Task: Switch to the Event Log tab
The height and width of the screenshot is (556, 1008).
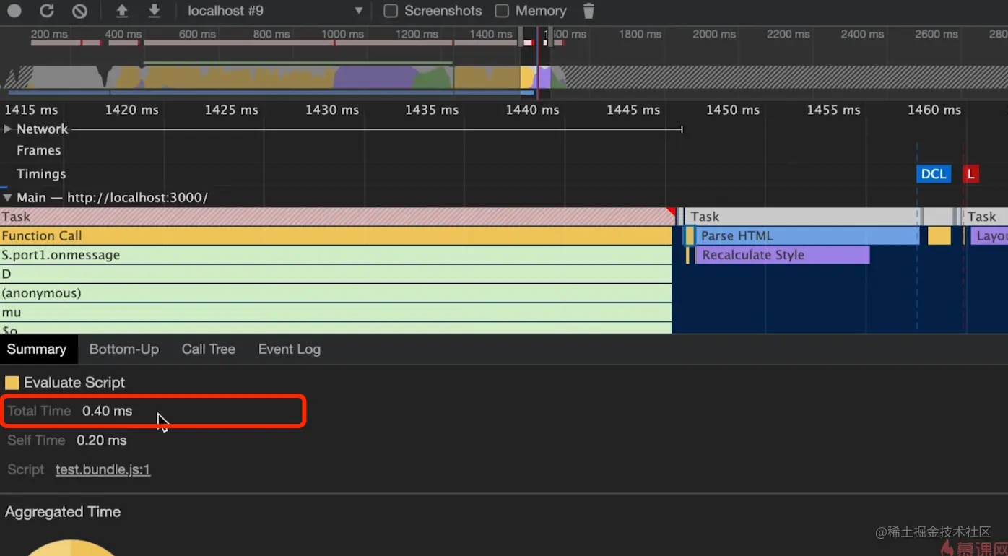Action: click(290, 349)
